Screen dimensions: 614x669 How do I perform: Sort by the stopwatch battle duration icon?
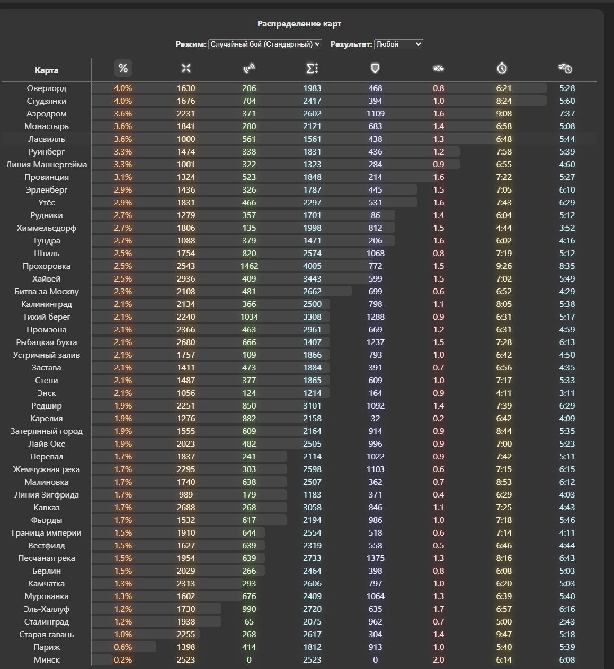tap(502, 68)
